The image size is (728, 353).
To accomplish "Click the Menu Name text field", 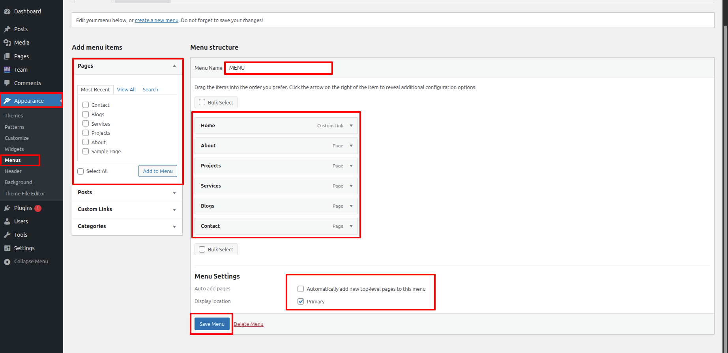I will 279,68.
